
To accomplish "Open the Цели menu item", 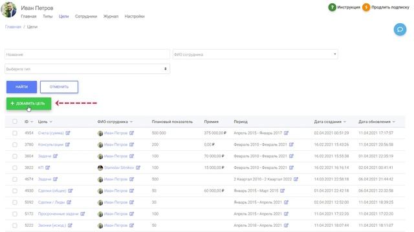I will click(63, 16).
